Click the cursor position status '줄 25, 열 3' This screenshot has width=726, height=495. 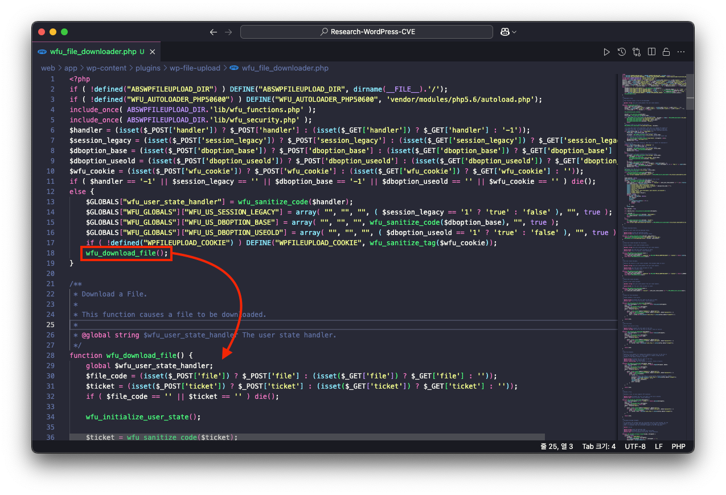coord(557,447)
